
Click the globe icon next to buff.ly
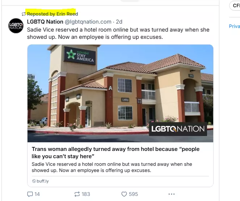point(34,181)
